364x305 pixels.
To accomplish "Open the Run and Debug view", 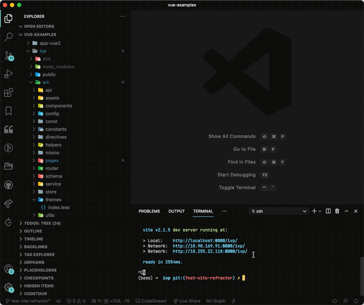I will (8, 74).
